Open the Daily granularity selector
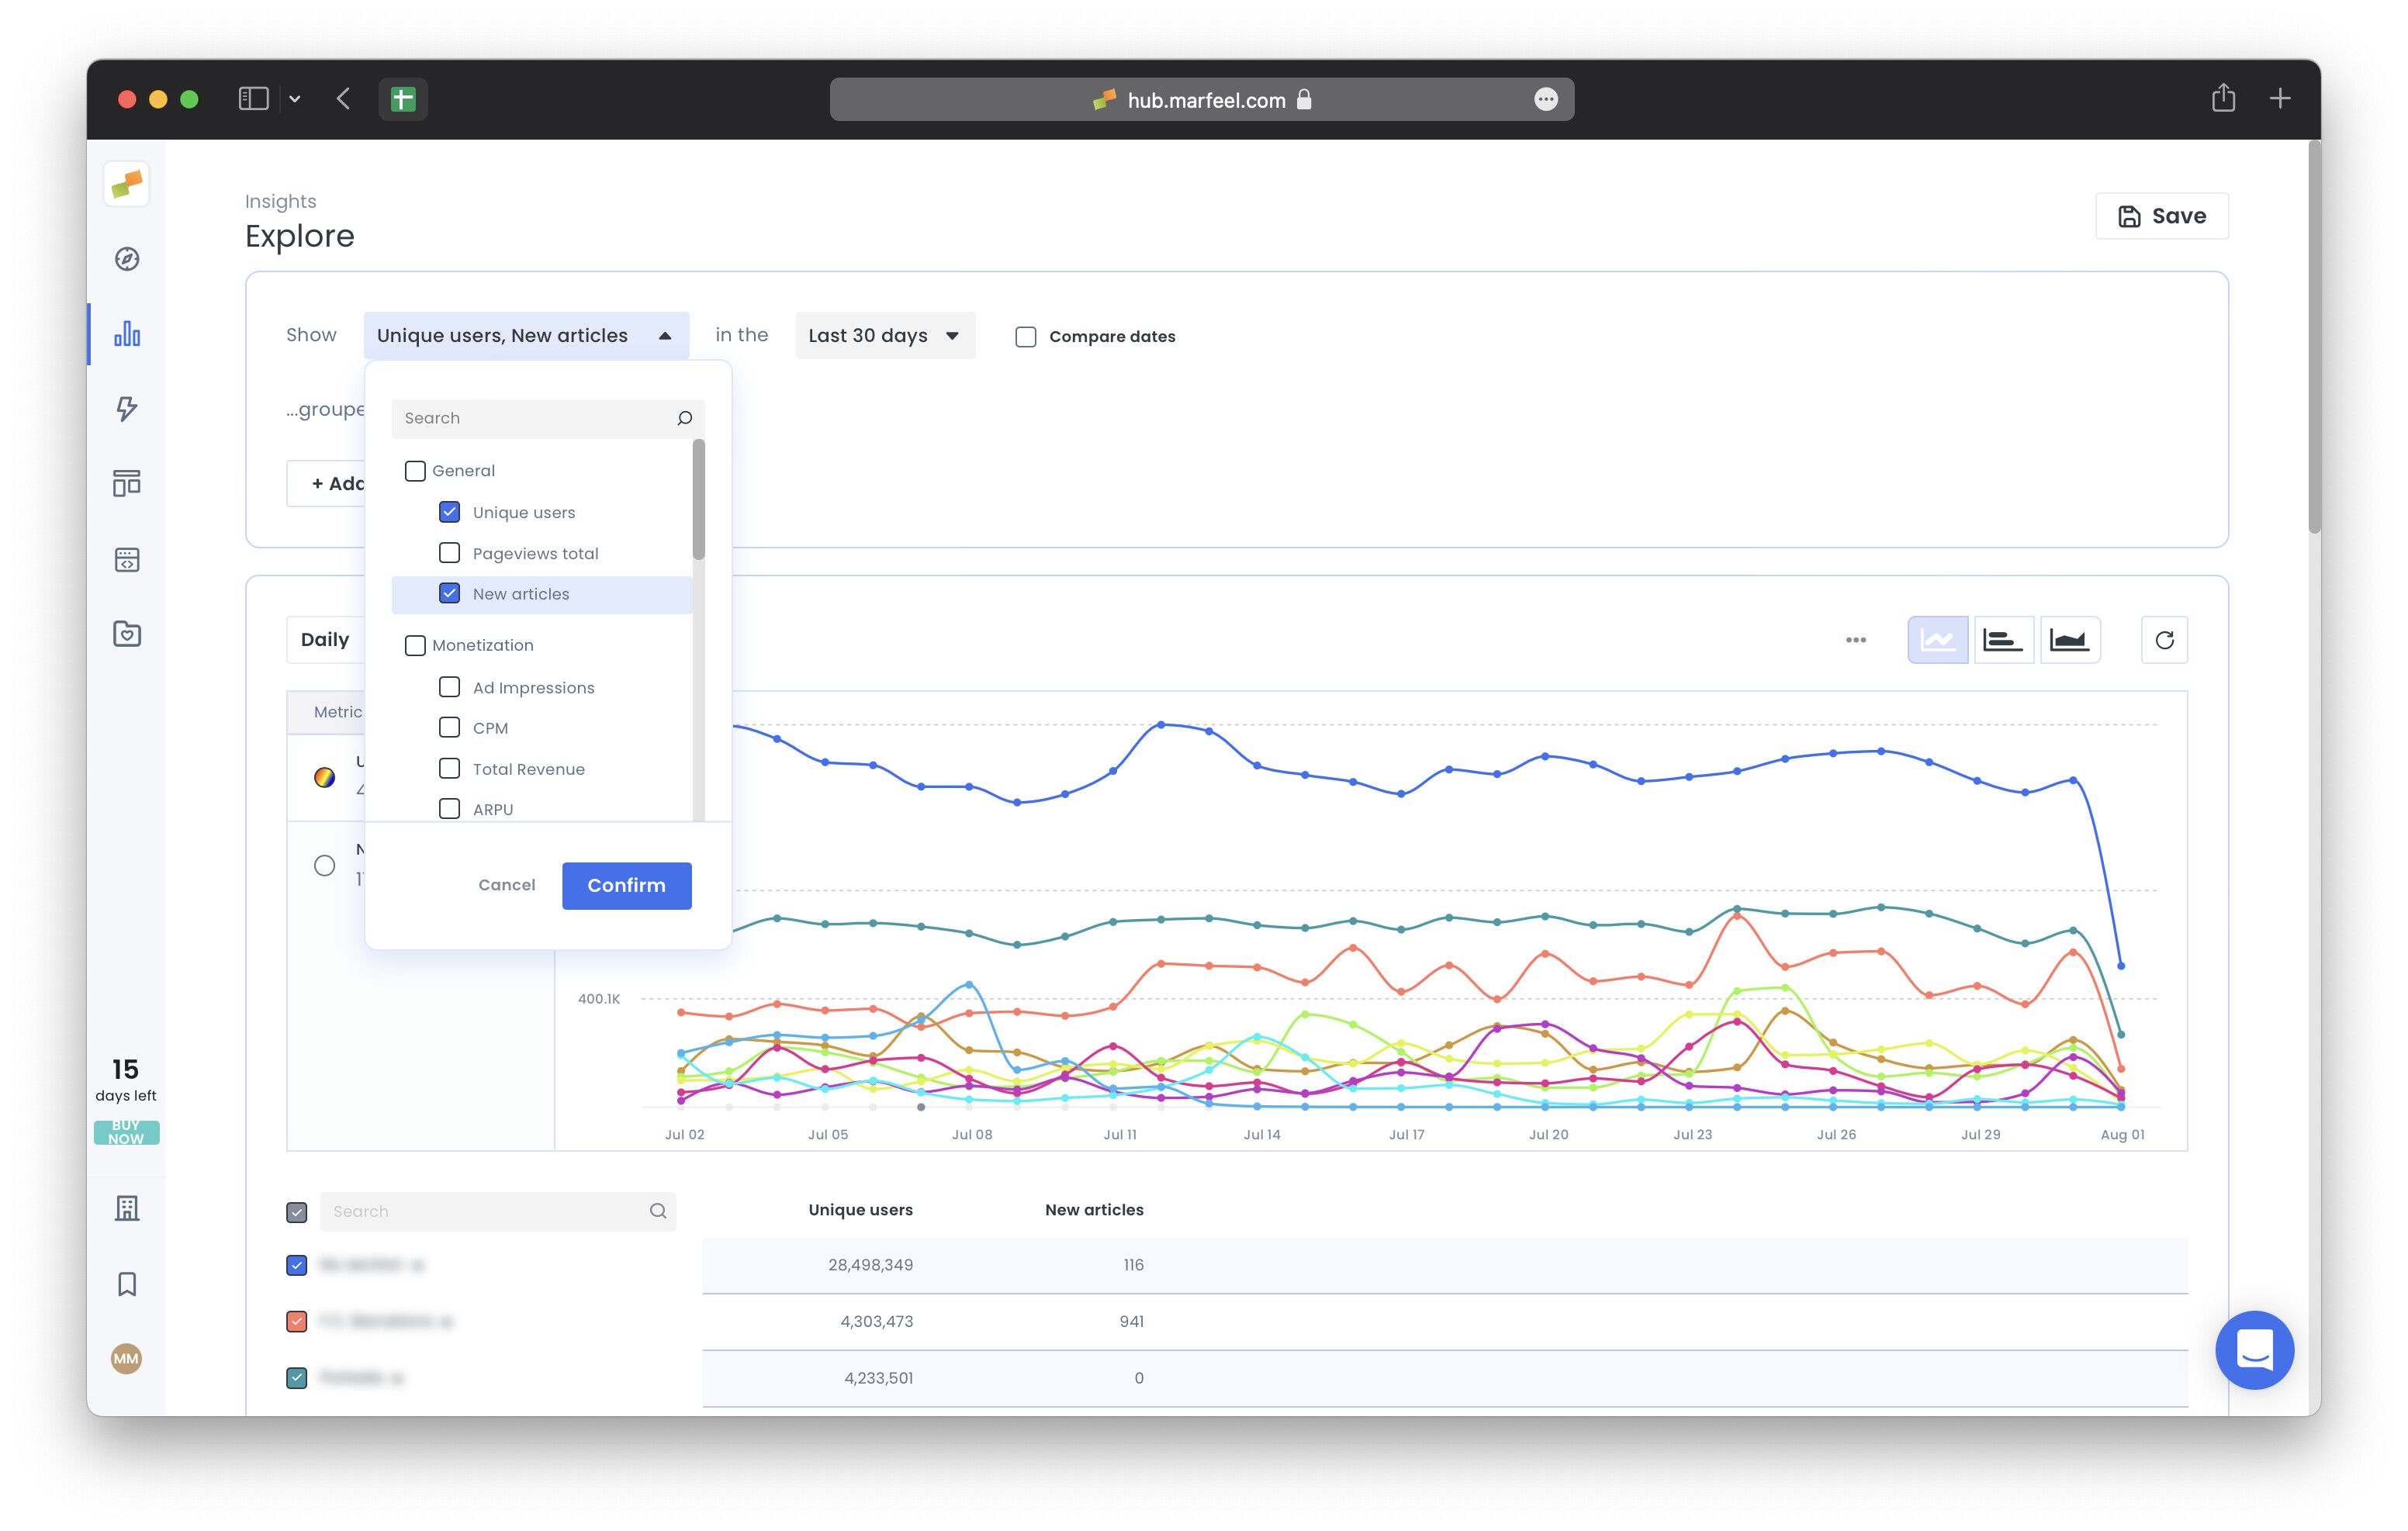The image size is (2408, 1531). tap(325, 640)
